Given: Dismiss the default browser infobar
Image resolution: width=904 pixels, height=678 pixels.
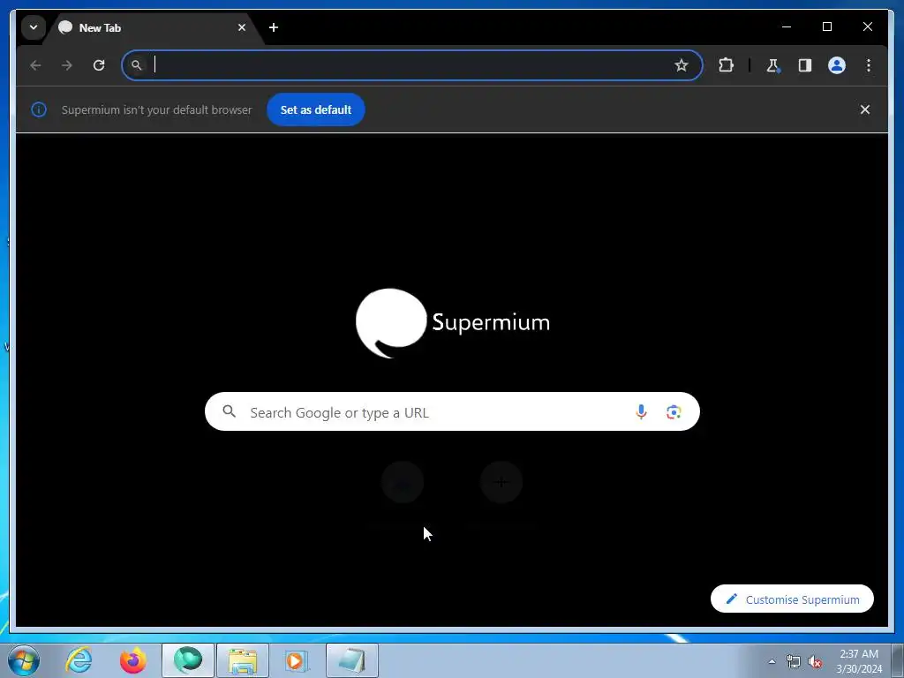Looking at the screenshot, I should 865,109.
